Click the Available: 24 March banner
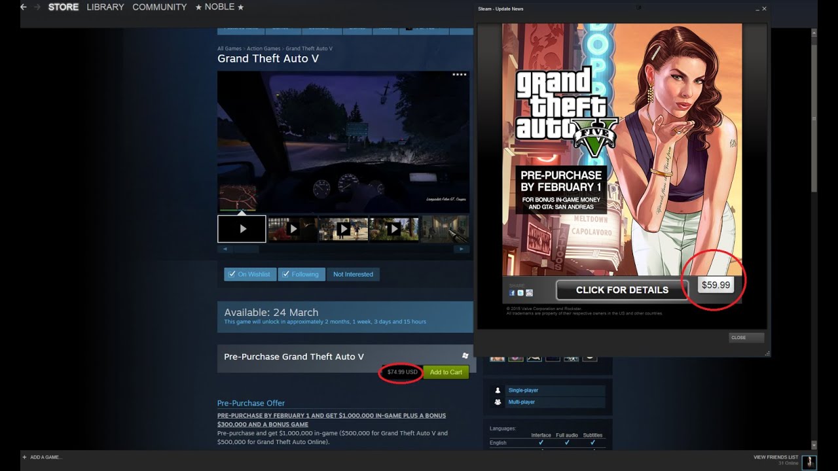This screenshot has width=838, height=471. (345, 317)
